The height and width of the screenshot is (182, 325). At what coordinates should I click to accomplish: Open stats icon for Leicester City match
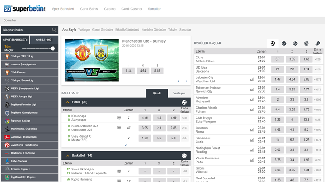[x=252, y=79]
